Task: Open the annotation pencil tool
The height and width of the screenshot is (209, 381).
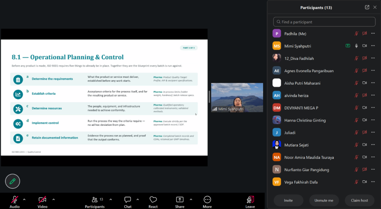Action: pos(12,181)
